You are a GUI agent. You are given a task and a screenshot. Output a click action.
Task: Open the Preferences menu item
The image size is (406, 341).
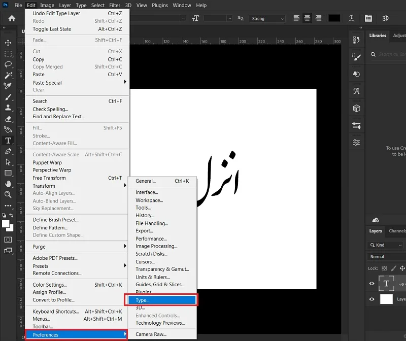(77, 335)
